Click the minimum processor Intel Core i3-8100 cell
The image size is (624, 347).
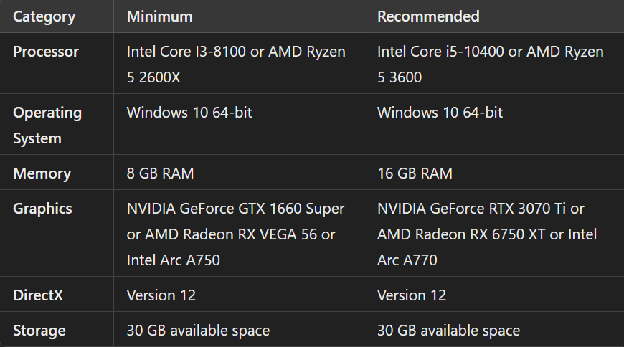point(236,64)
